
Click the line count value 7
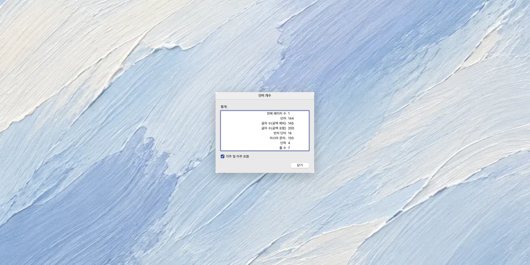point(289,148)
